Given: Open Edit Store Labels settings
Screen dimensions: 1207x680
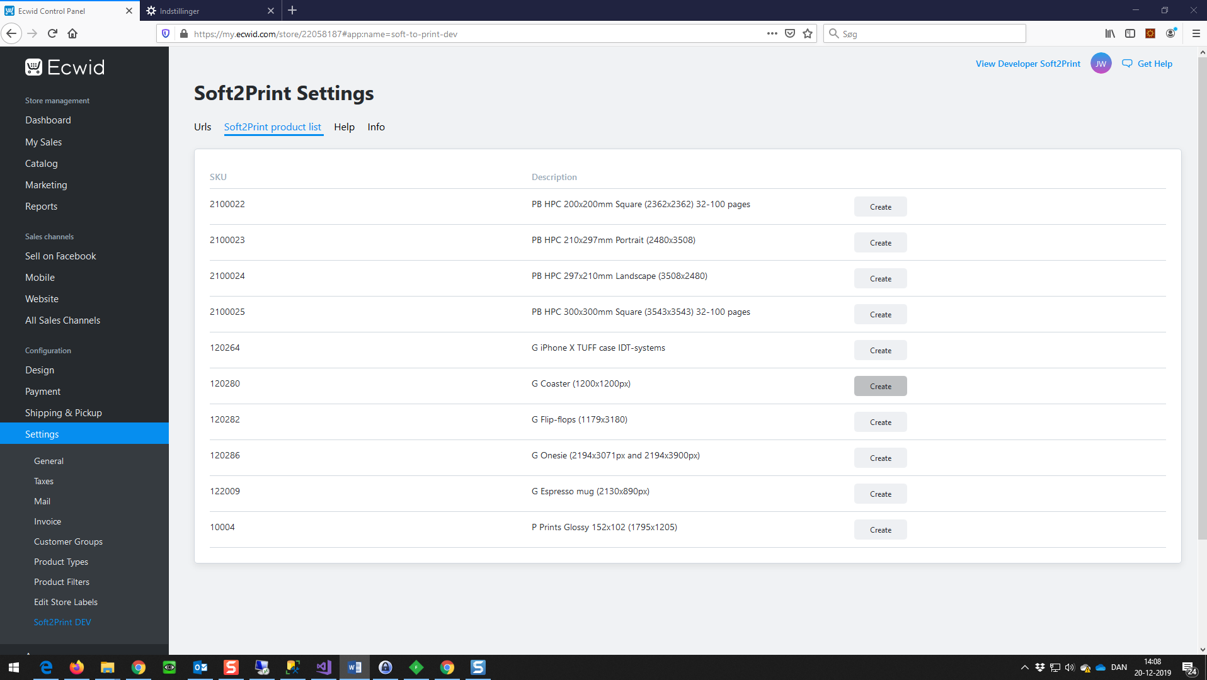Looking at the screenshot, I should 66,602.
